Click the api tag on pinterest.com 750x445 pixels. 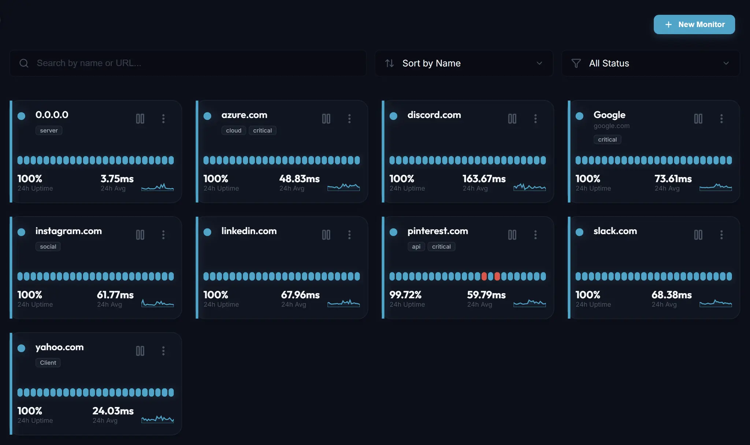pos(416,246)
